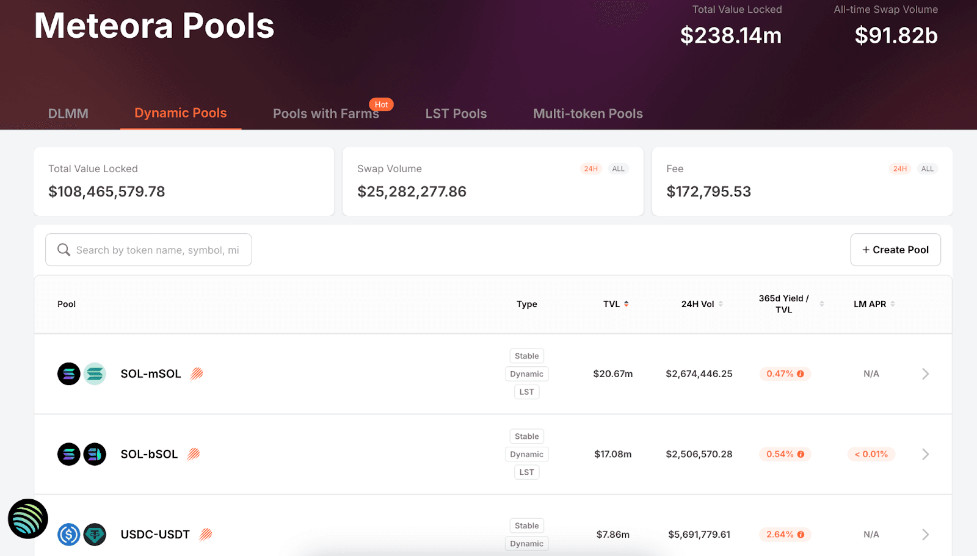Select the Dynamic Pools tab
This screenshot has width=977, height=556.
point(181,113)
